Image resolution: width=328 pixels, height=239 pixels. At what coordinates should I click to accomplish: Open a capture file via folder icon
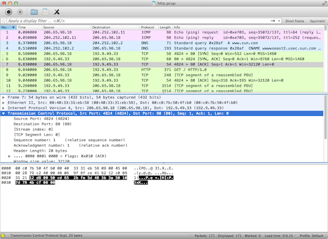34,11
